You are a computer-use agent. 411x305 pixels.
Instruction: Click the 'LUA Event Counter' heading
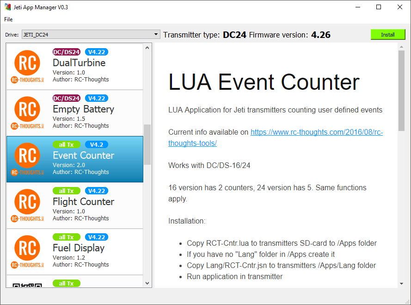click(x=264, y=82)
